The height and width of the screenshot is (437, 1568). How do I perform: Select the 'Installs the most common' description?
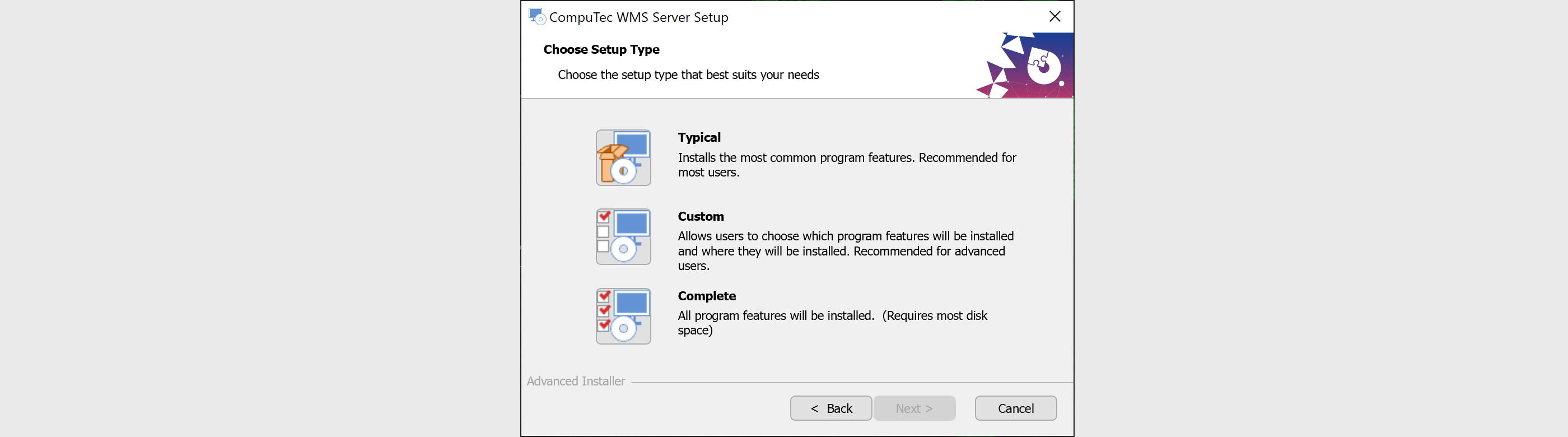point(847,165)
